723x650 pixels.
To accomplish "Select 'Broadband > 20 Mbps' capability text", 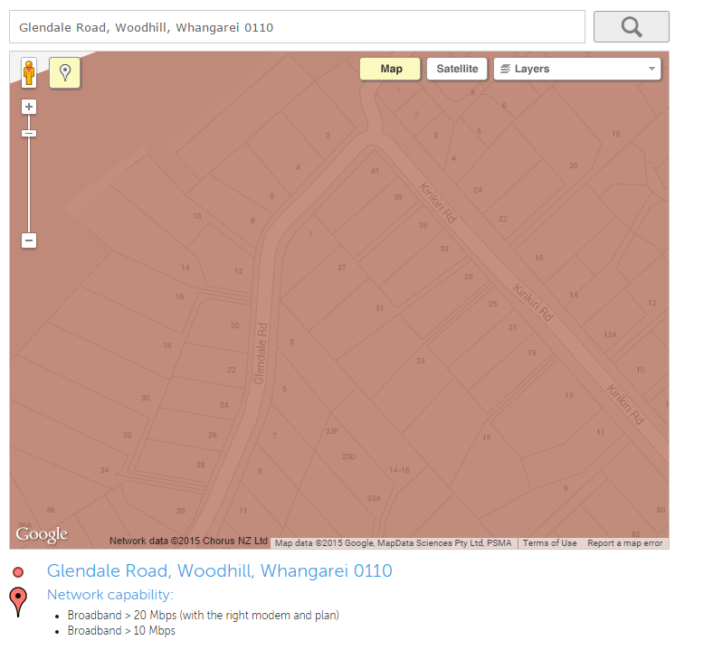I will (x=204, y=616).
